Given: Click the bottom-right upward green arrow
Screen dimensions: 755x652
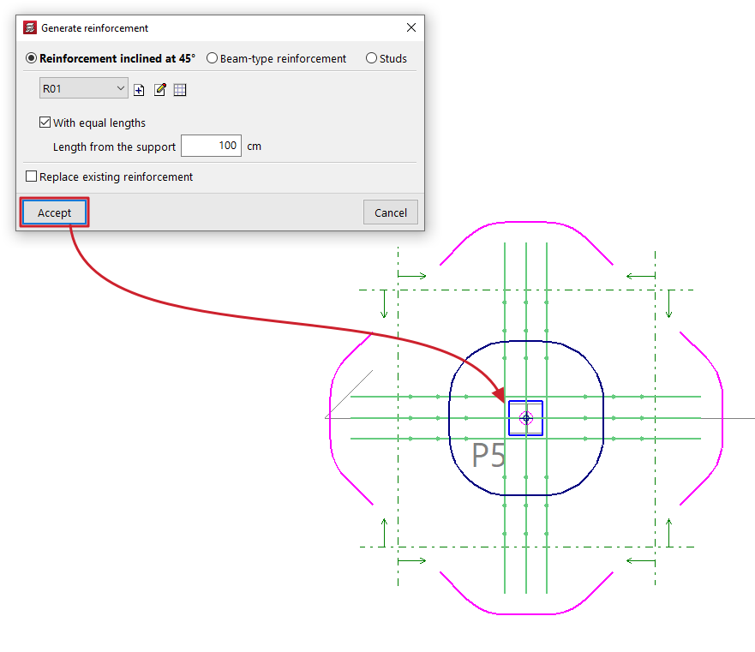Looking at the screenshot, I should pos(668,532).
